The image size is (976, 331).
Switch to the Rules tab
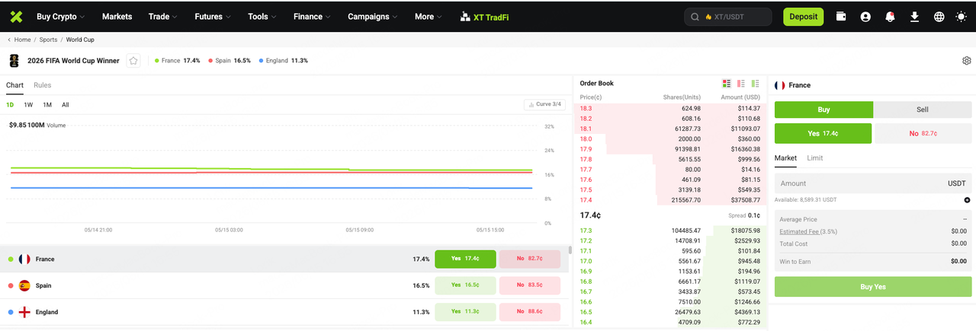coord(42,85)
